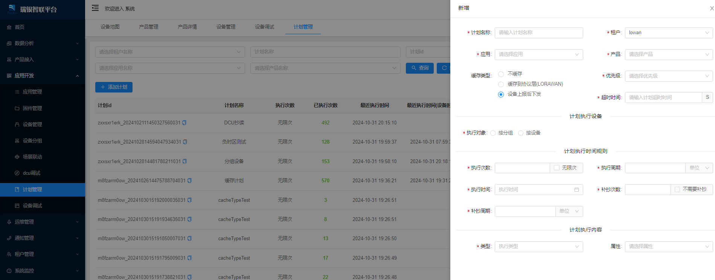Image resolution: width=715 pixels, height=280 pixels.
Task: Choose 按设备 as execution target
Action: pos(521,133)
